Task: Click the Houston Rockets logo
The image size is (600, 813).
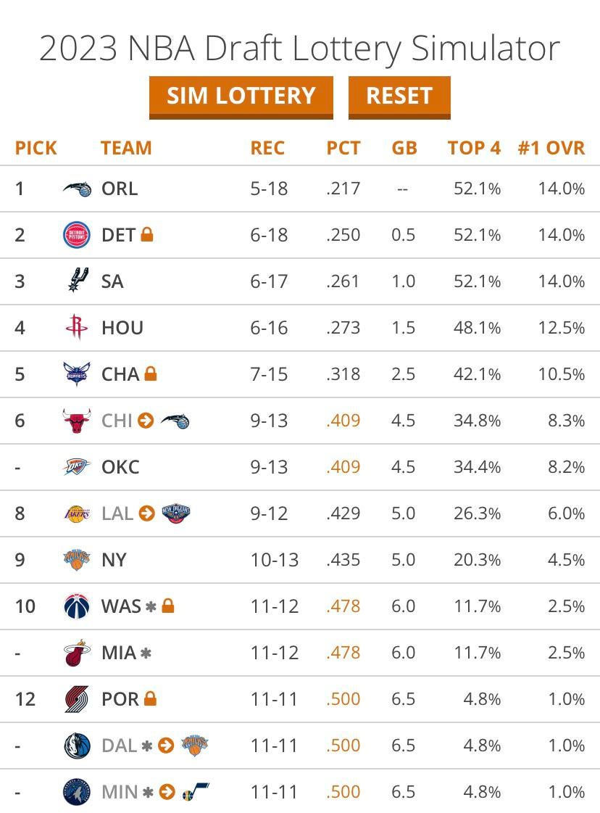Action: click(77, 328)
